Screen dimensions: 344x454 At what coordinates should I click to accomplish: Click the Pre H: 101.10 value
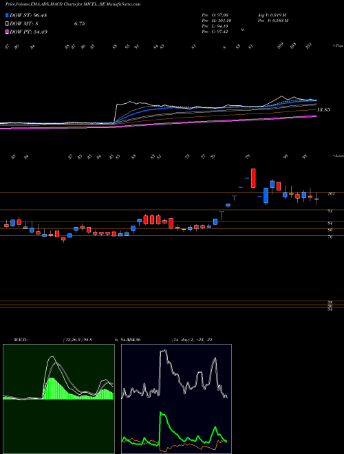217,21
